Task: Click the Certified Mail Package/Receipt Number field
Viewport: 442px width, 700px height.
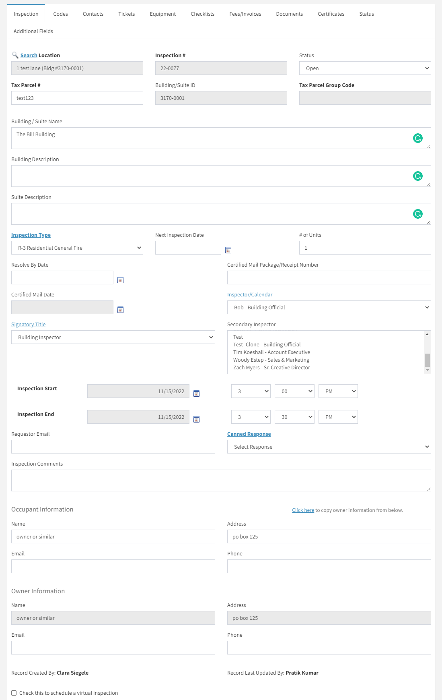Action: click(x=329, y=278)
